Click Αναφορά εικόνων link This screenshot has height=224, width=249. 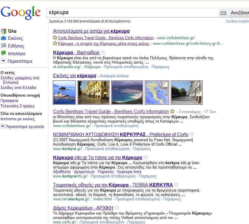114,76
